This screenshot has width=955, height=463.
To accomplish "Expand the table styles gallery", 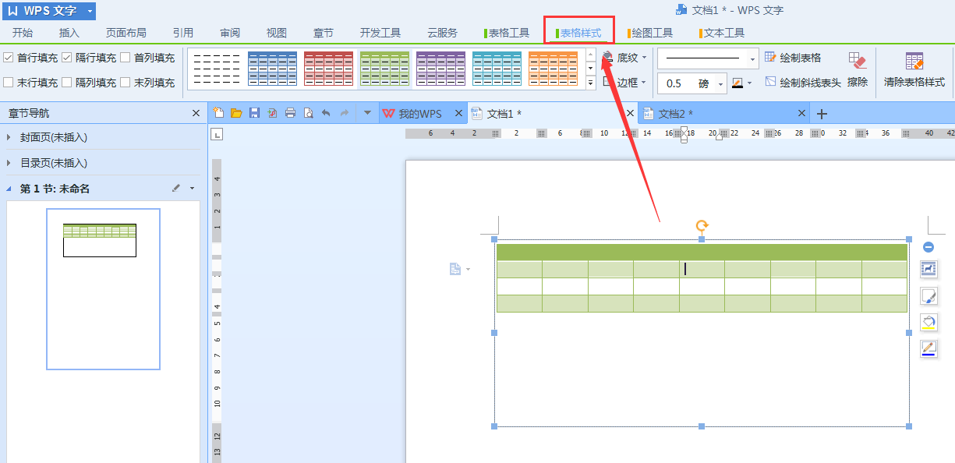I will tap(590, 83).
